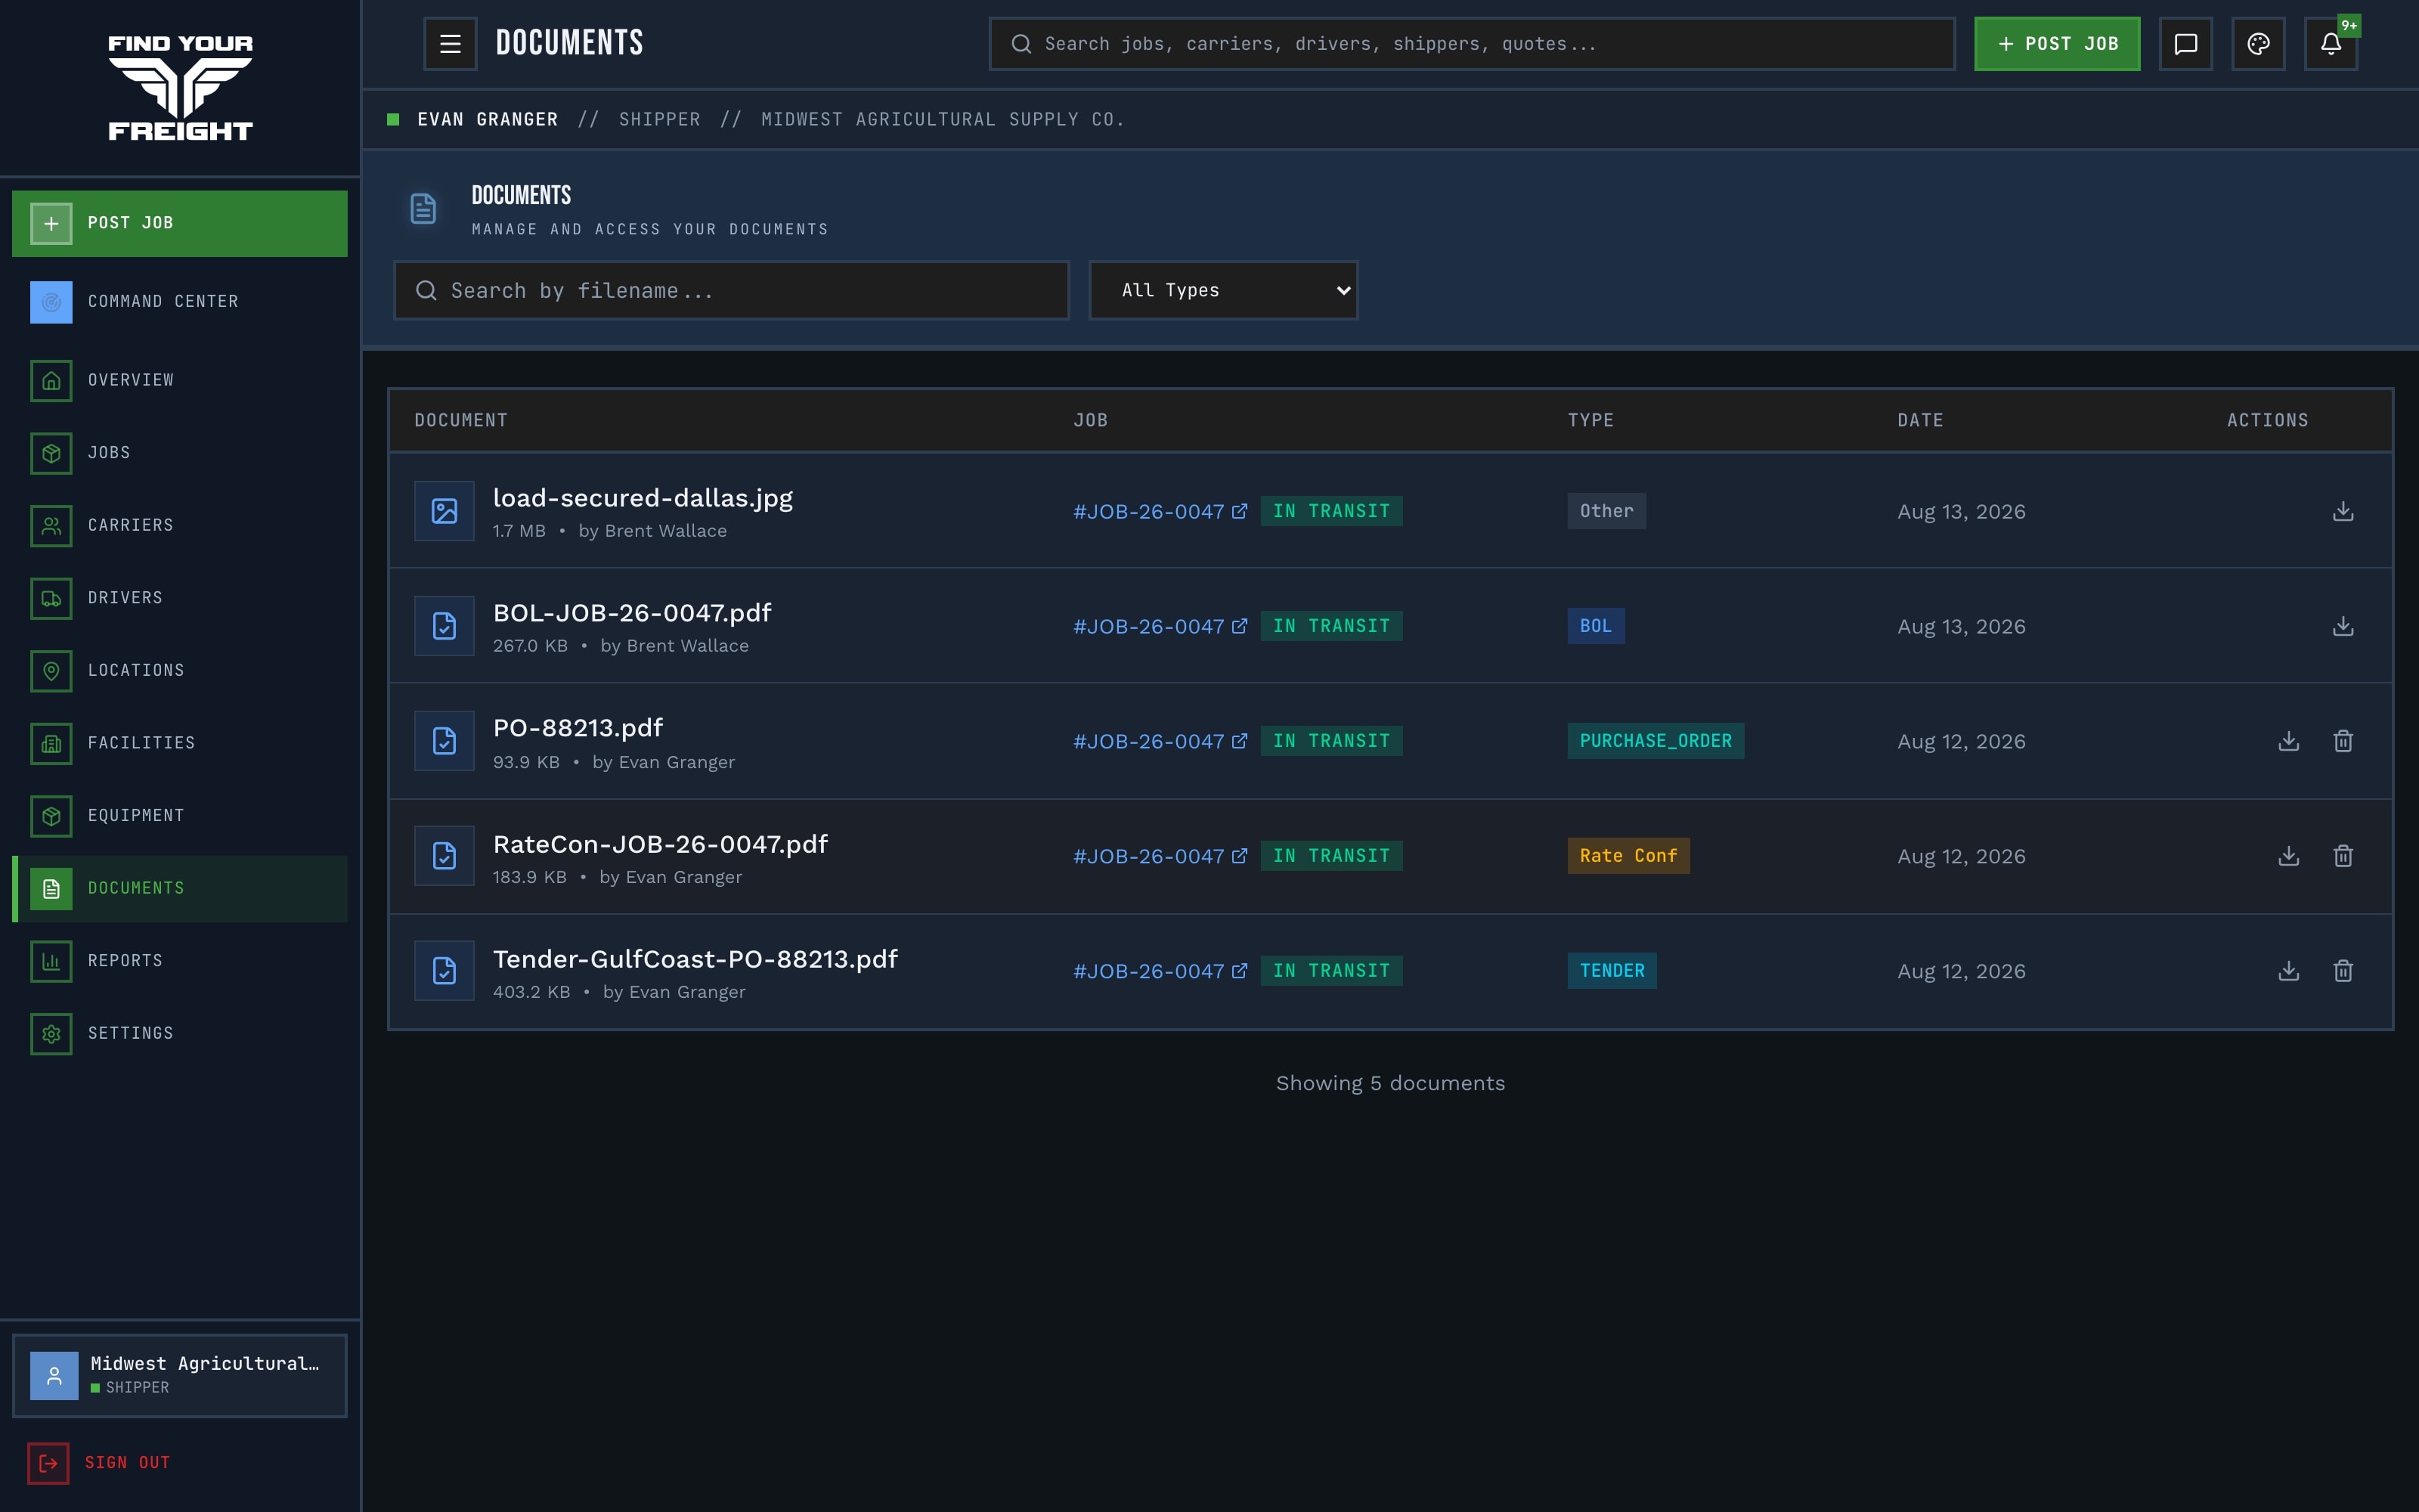This screenshot has height=1512, width=2419.
Task: Download PO-88213.pdf
Action: (2289, 741)
